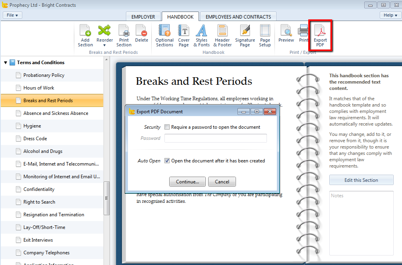Open Header & Footer settings
Image resolution: width=402 pixels, height=265 pixels.
[222, 36]
